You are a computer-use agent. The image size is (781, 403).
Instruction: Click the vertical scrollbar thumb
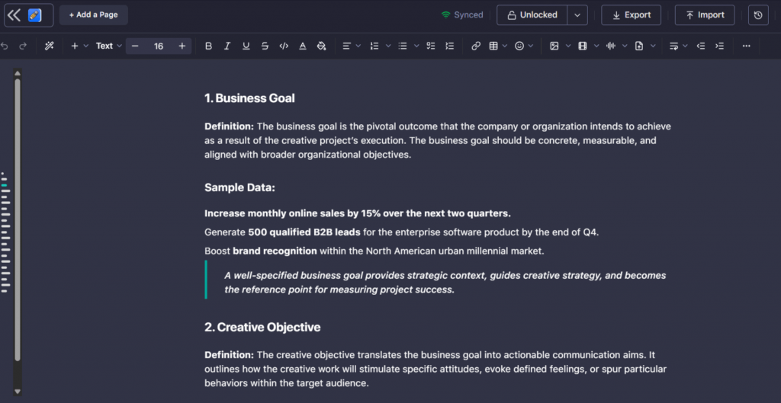coord(18,219)
